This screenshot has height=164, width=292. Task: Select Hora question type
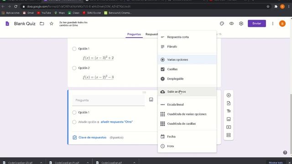[x=187, y=146]
